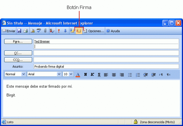Click the CC... button
The height and width of the screenshot is (126, 183).
[18, 53]
